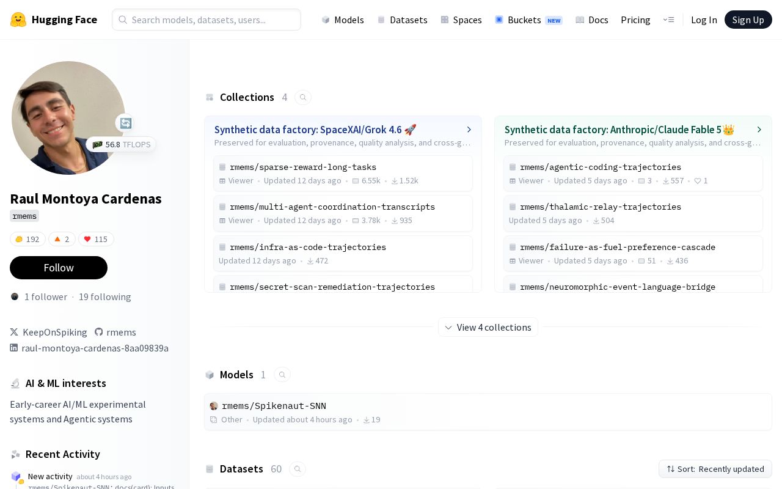Image resolution: width=782 pixels, height=489 pixels.
Task: Click the rmems username tag
Action: 24,216
